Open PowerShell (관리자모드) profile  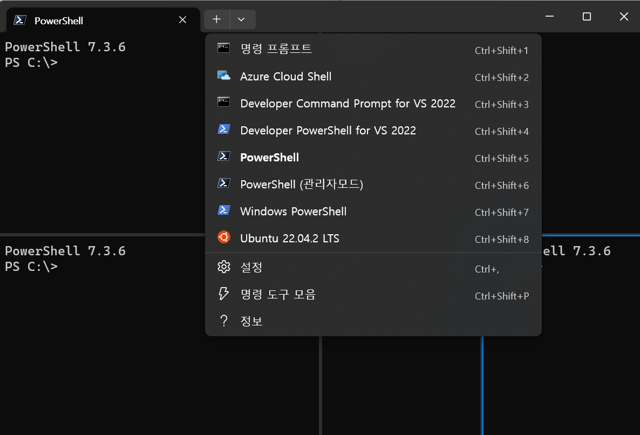(x=373, y=185)
